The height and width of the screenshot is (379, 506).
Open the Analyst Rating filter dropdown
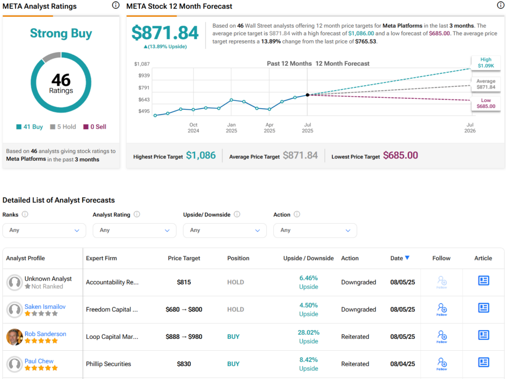134,231
